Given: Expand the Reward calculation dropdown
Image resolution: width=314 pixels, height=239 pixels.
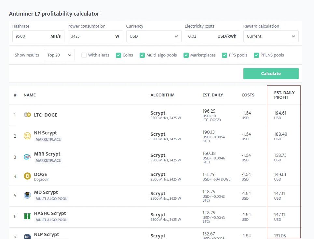Looking at the screenshot, I should pyautogui.click(x=271, y=36).
